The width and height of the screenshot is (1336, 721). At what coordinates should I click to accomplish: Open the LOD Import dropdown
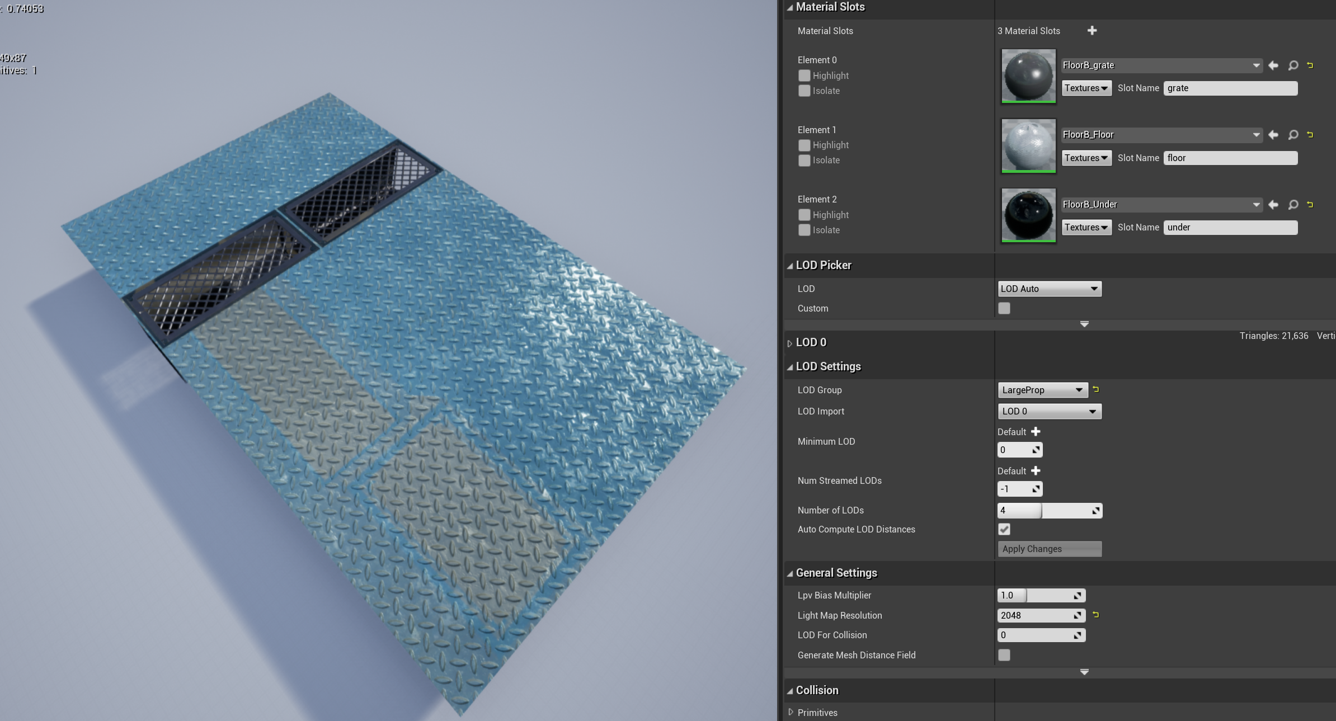(1049, 411)
